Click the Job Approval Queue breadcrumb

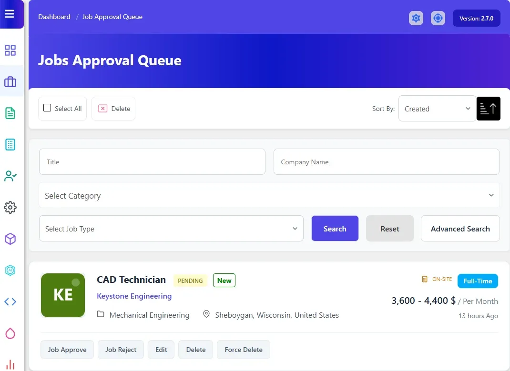coord(112,17)
